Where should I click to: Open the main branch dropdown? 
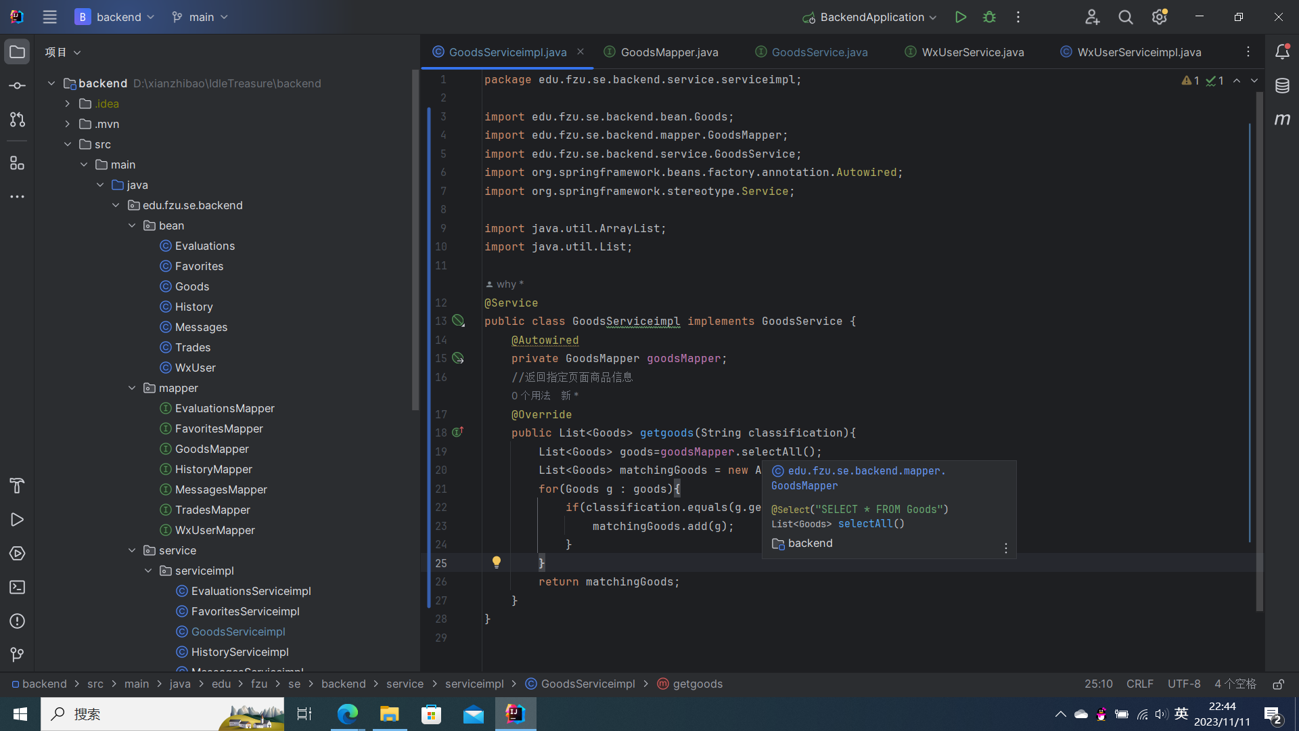click(x=200, y=17)
